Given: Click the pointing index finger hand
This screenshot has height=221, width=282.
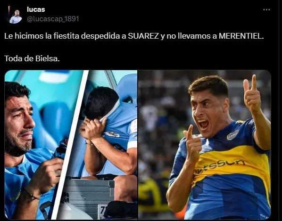Looking at the screenshot, I should point(193,144).
